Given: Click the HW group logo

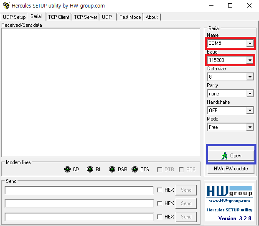Looking at the screenshot, I should 230,191.
